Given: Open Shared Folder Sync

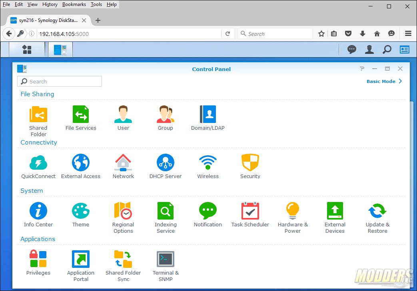Looking at the screenshot, I should pyautogui.click(x=123, y=266).
